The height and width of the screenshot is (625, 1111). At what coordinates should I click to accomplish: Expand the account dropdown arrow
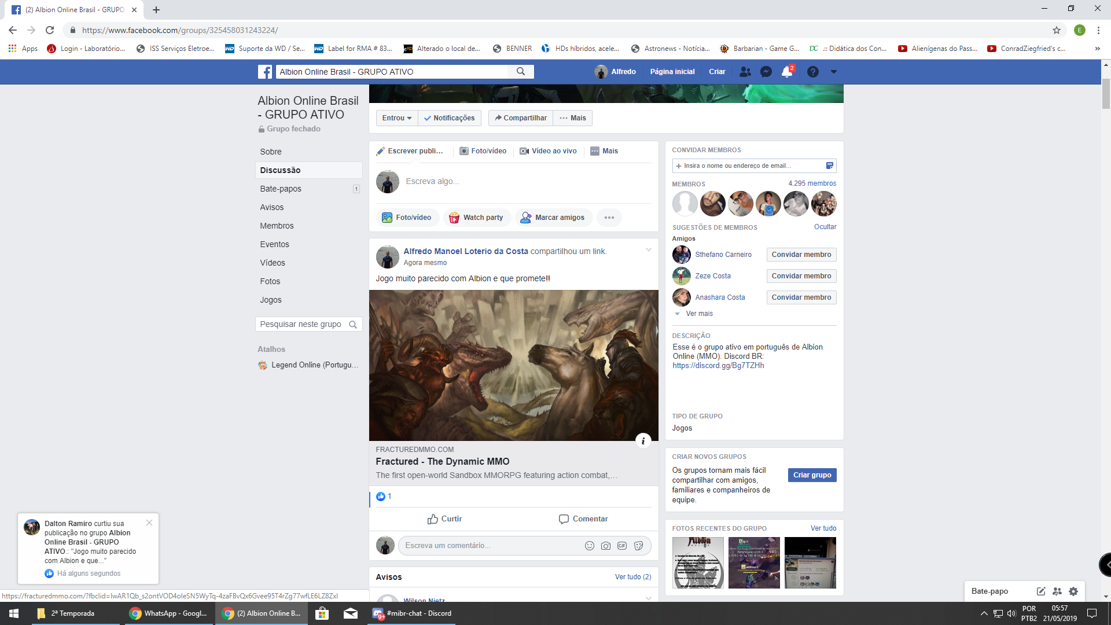coord(834,72)
